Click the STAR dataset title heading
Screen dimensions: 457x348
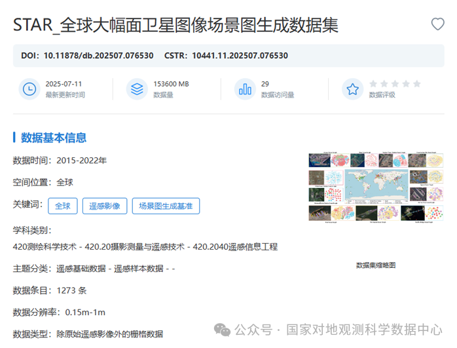[x=176, y=25]
